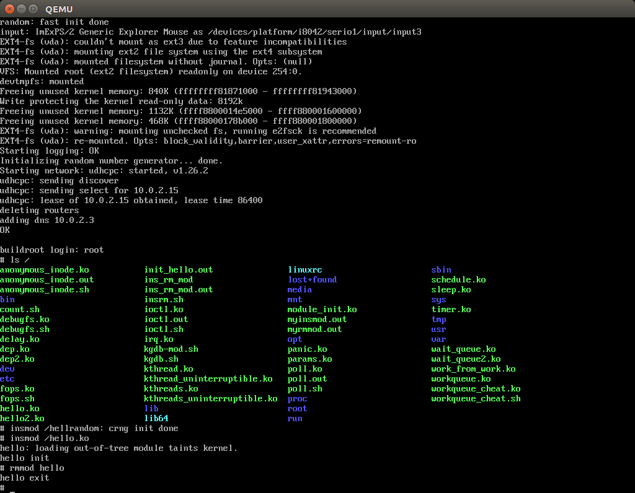Click the workqueue_cheat.sh entry
Screen dimensions: 635x493
point(476,399)
